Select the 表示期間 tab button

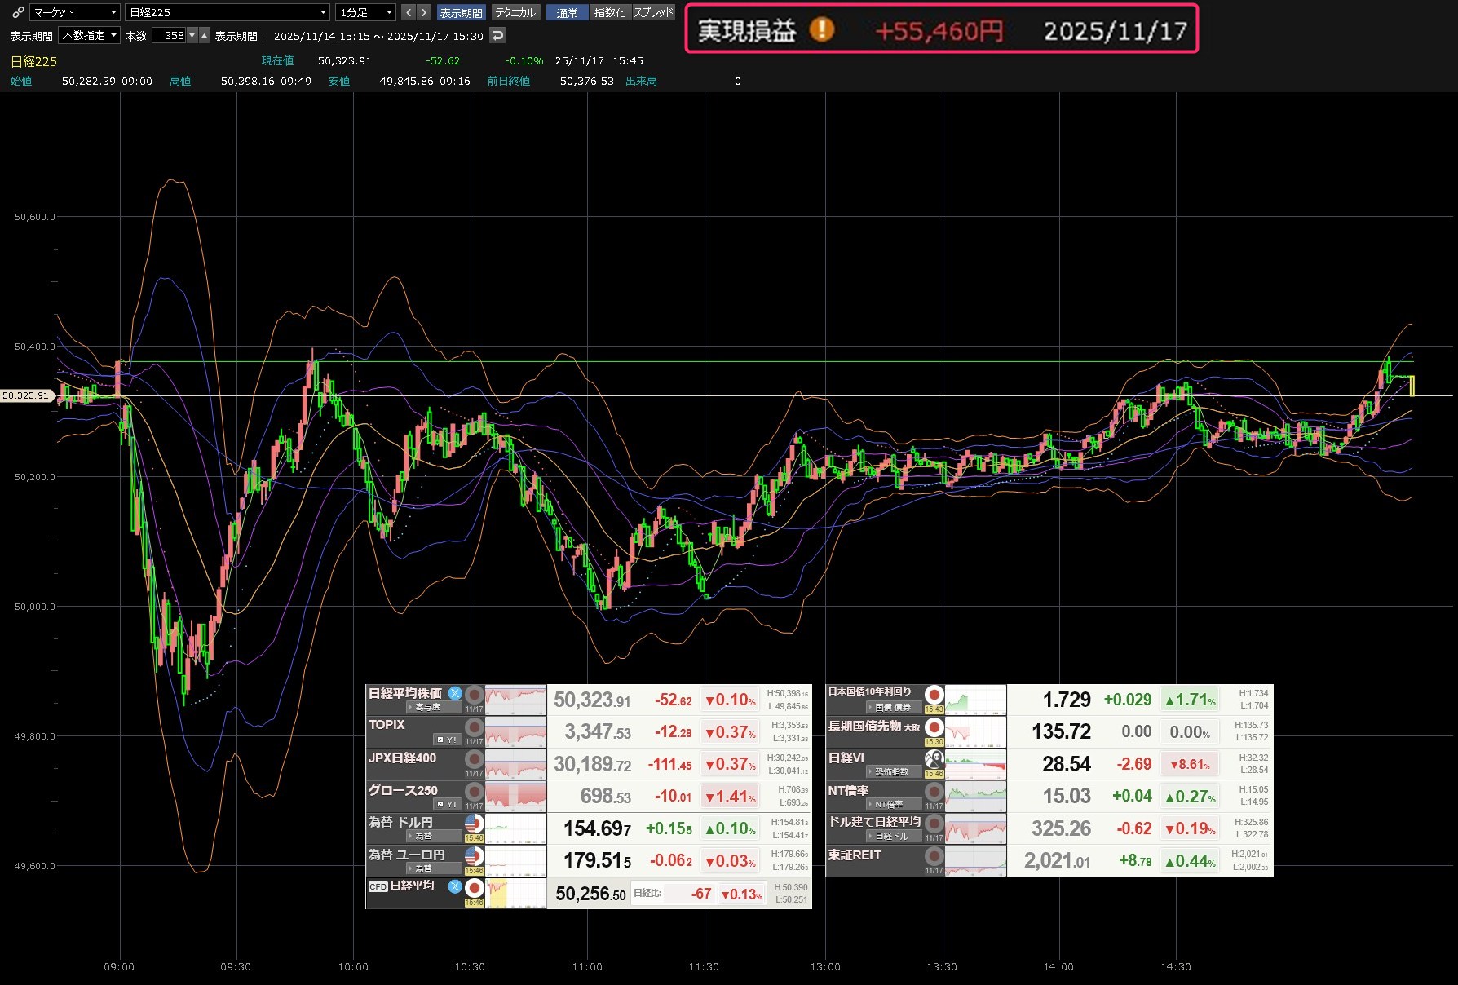(461, 12)
